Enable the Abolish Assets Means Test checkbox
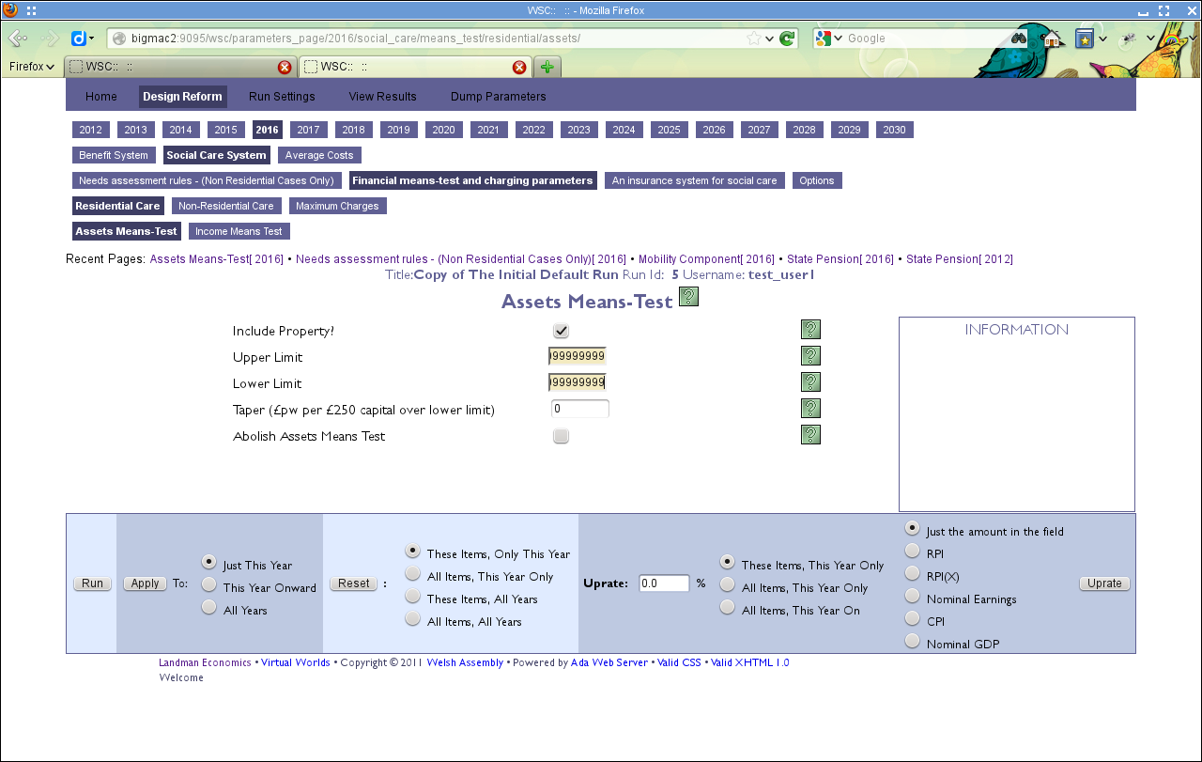The height and width of the screenshot is (762, 1202). point(561,436)
